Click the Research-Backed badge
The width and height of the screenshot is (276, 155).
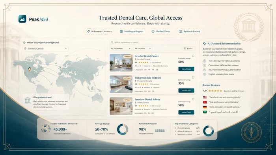[x=189, y=31]
